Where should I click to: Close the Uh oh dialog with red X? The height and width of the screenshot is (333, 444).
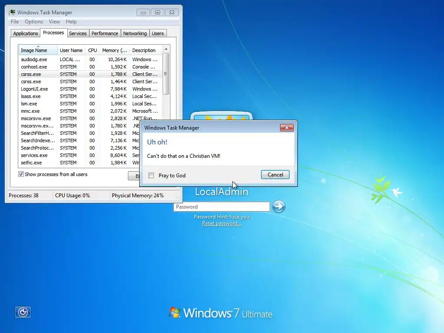(x=287, y=128)
